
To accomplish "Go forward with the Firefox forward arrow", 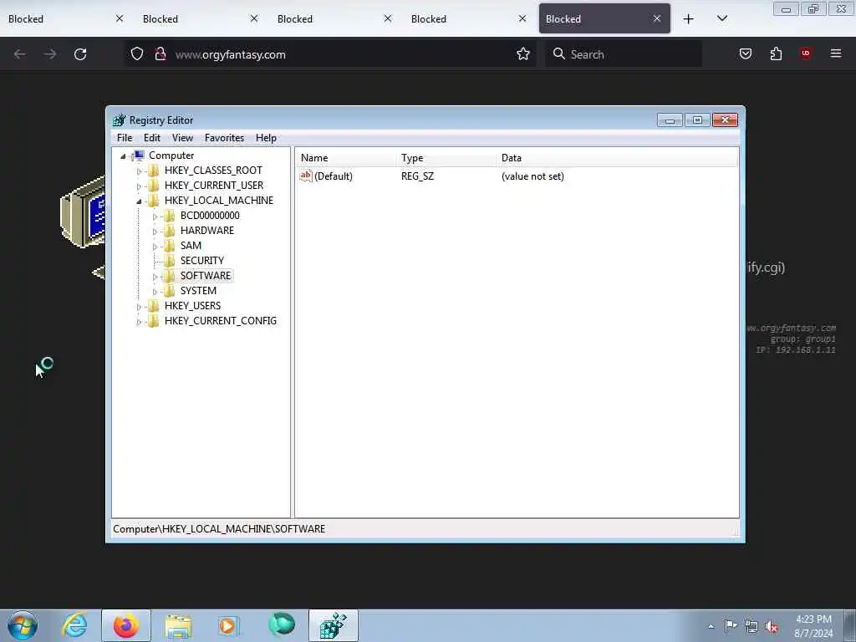I will tap(50, 54).
